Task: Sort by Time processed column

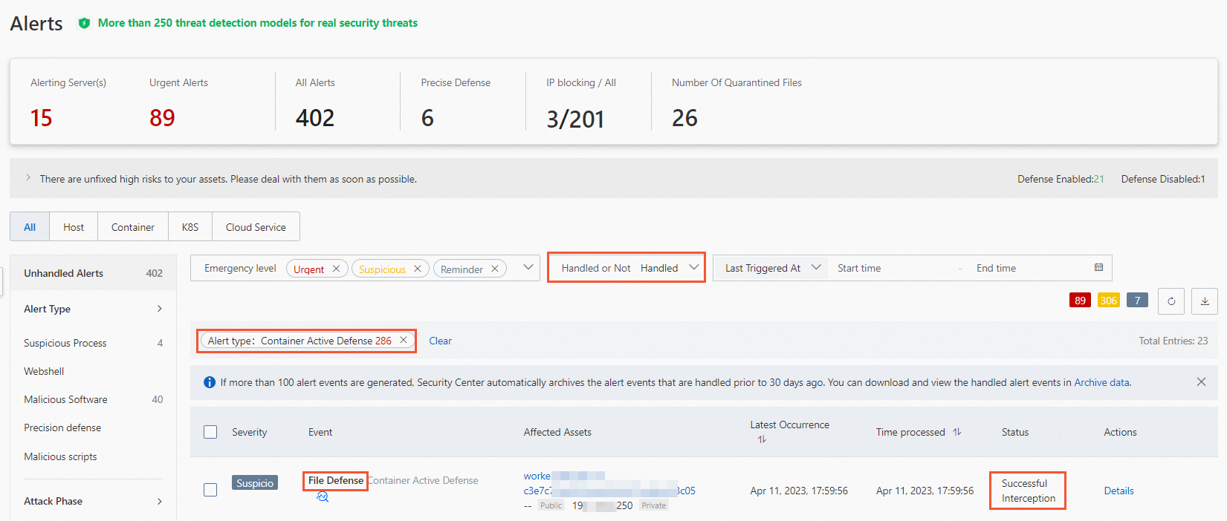Action: pos(957,432)
